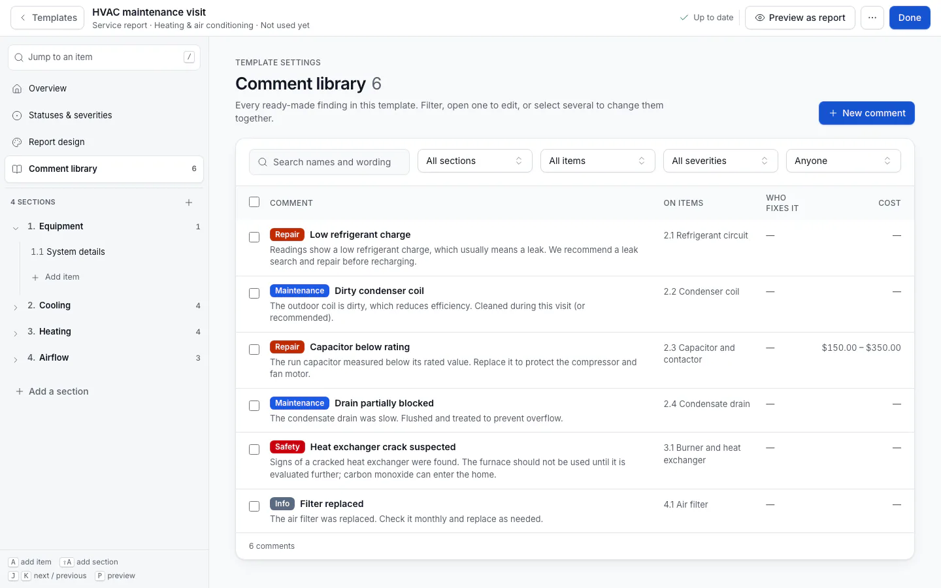The width and height of the screenshot is (941, 588).
Task: Go back to Templates
Action: point(47,18)
